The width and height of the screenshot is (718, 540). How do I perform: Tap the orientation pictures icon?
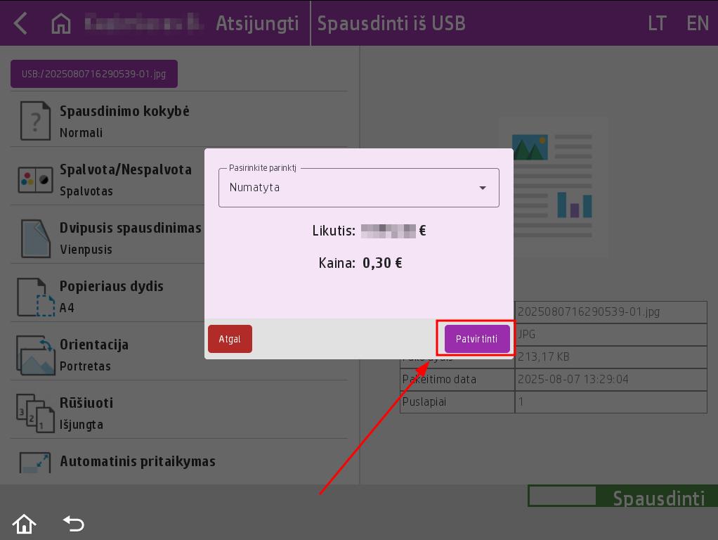[34, 355]
